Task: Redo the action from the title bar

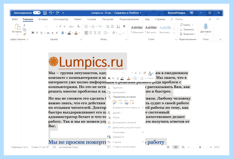Action: coord(57,13)
